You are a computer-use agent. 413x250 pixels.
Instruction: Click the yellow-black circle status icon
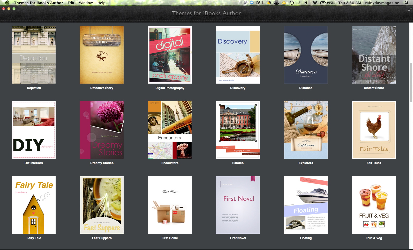[269, 3]
